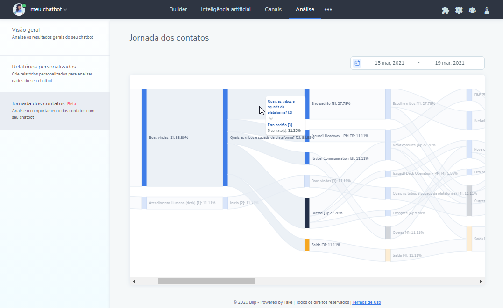This screenshot has height=308, width=503.
Task: Click the orange Saída [3] node bar
Action: click(307, 245)
